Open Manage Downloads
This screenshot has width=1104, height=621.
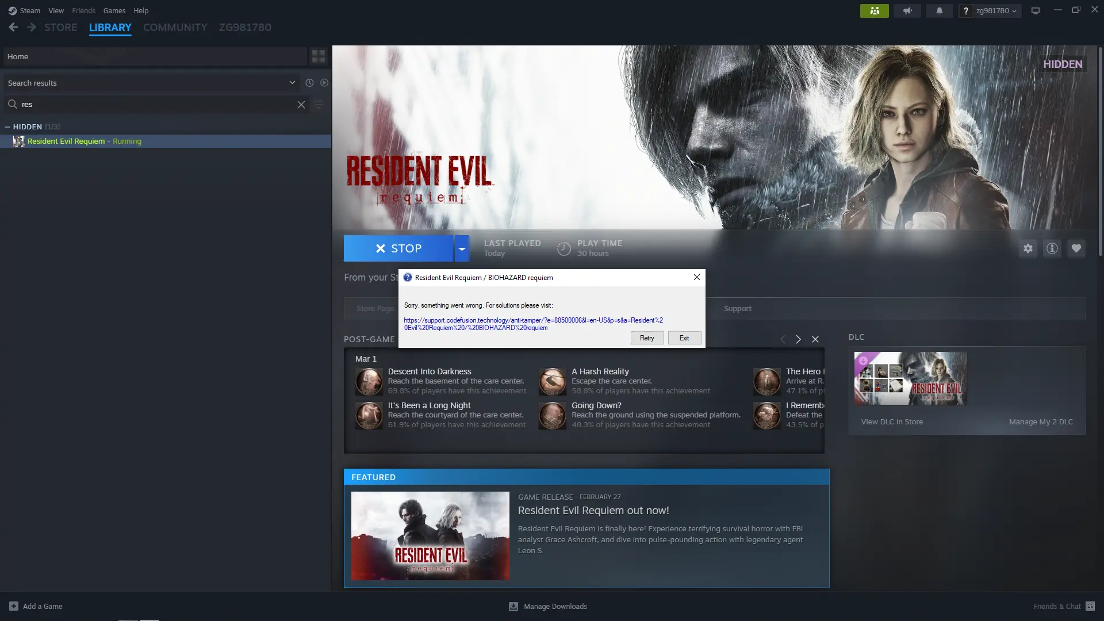coord(548,606)
